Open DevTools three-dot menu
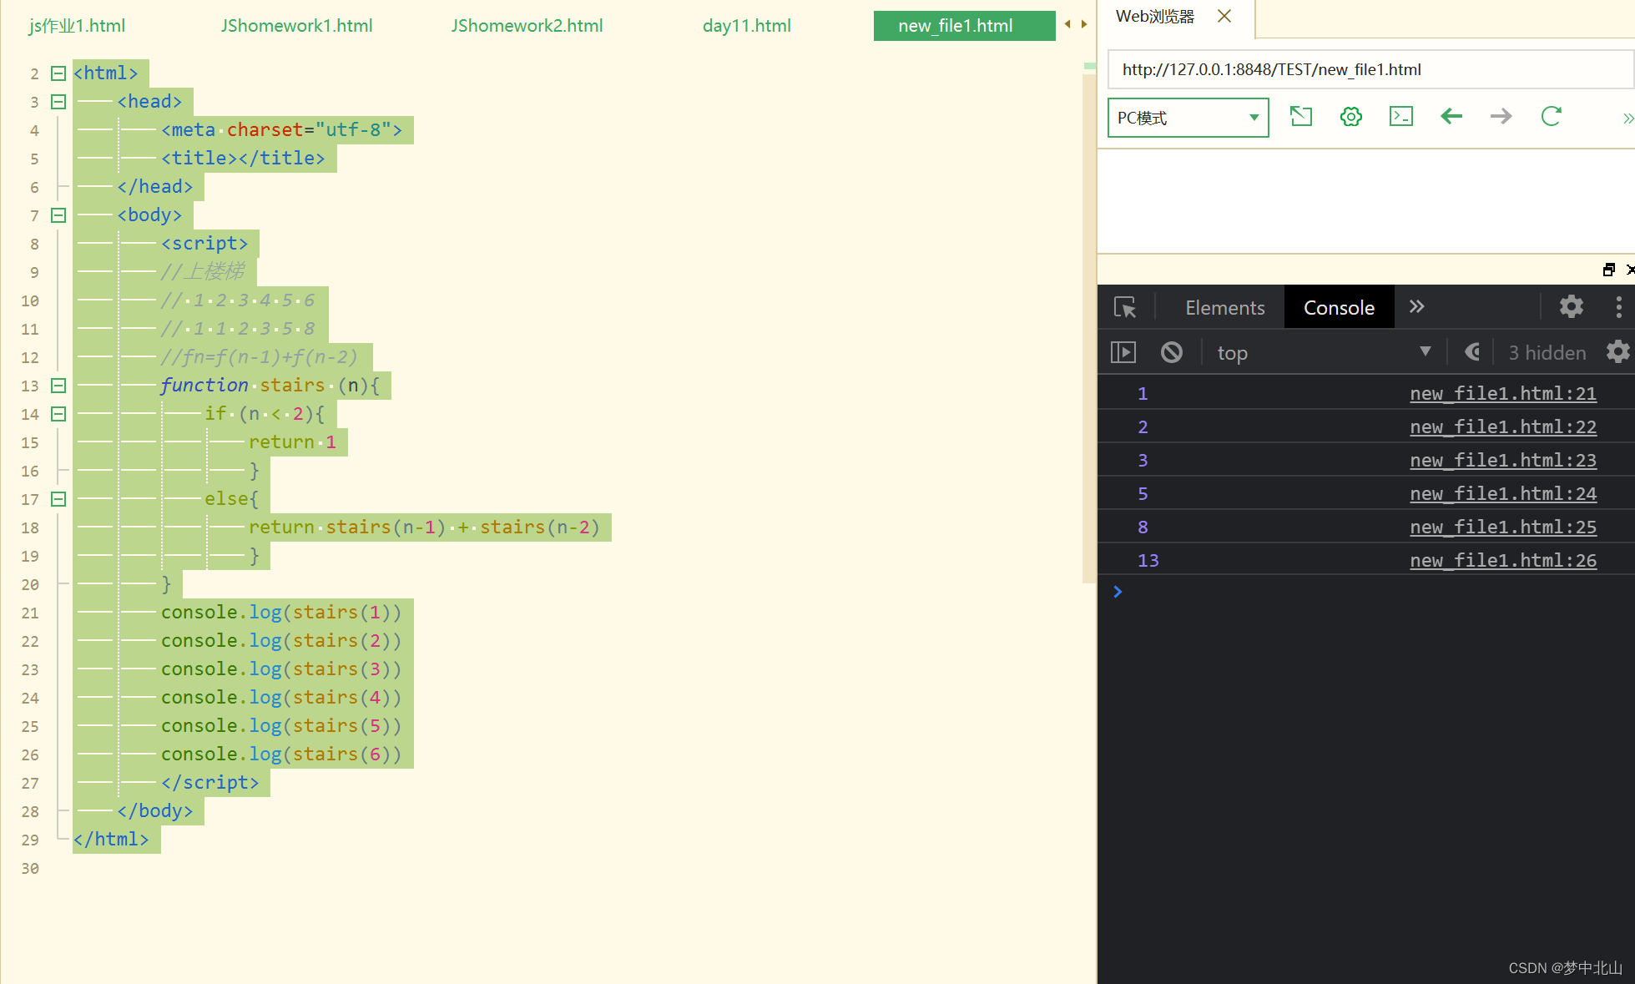Viewport: 1635px width, 984px height. pyautogui.click(x=1618, y=306)
